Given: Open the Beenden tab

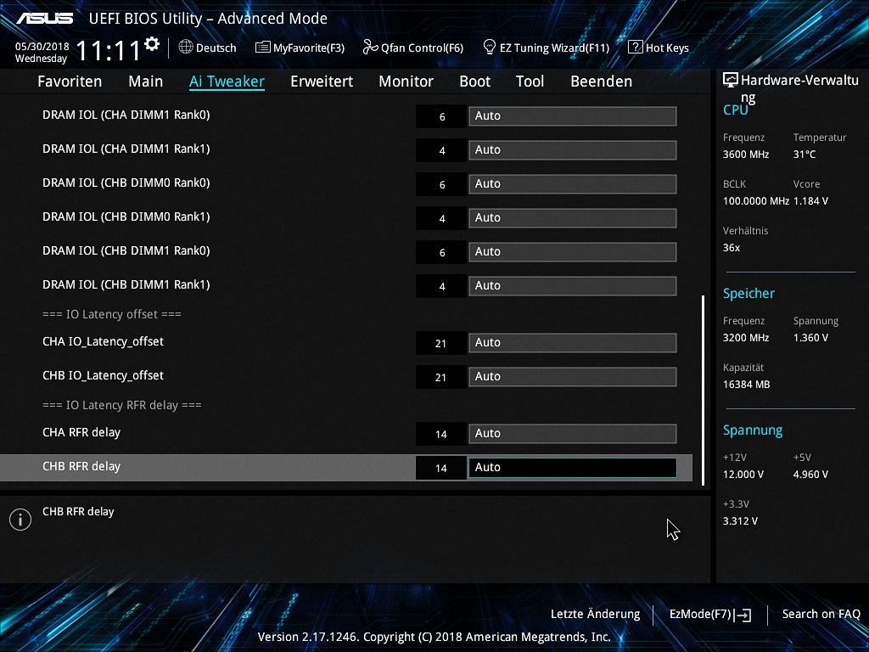Looking at the screenshot, I should [x=602, y=81].
